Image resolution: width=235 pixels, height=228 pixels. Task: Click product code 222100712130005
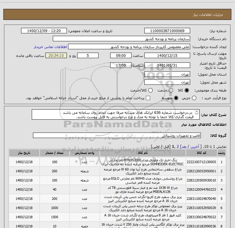click(201, 162)
